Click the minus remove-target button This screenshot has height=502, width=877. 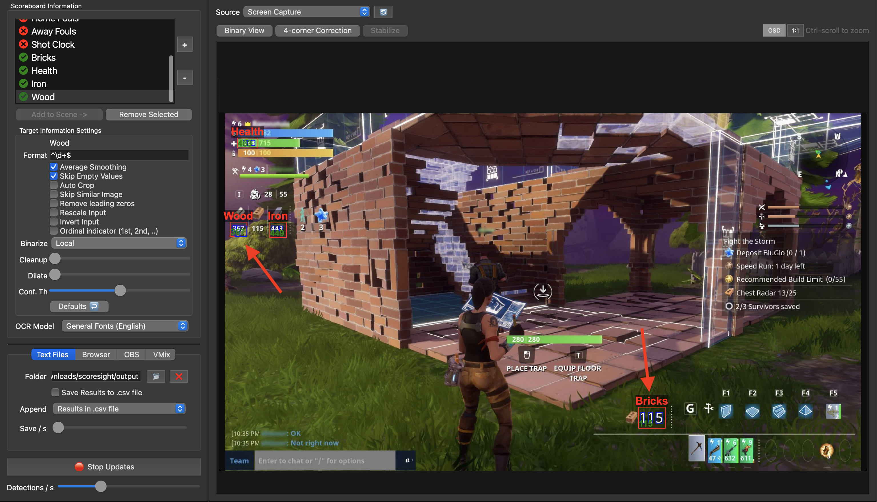185,78
